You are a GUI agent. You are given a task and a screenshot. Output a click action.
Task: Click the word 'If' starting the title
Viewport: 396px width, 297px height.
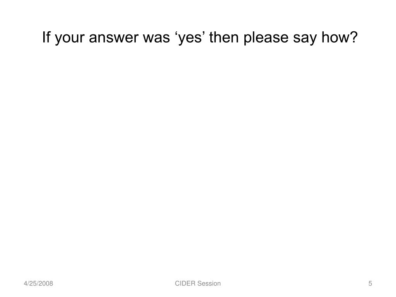[x=46, y=37]
